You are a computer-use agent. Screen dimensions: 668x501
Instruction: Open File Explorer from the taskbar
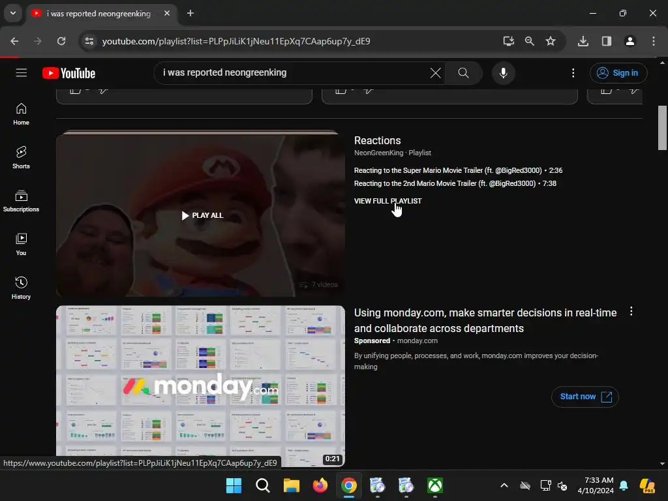292,485
